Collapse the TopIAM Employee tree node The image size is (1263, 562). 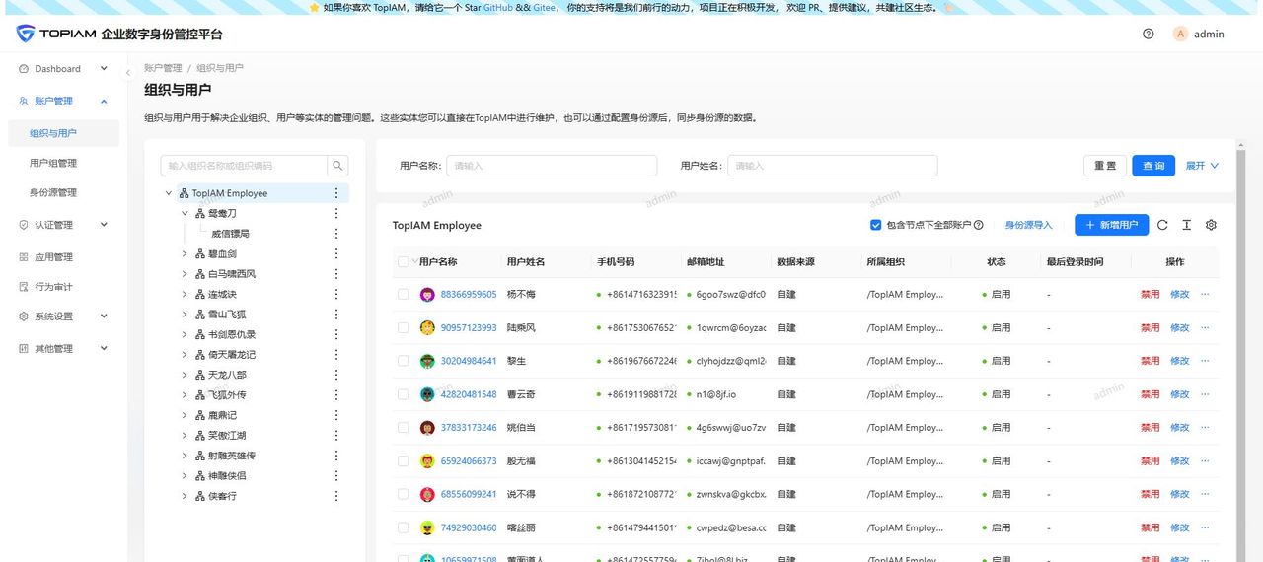[x=169, y=193]
